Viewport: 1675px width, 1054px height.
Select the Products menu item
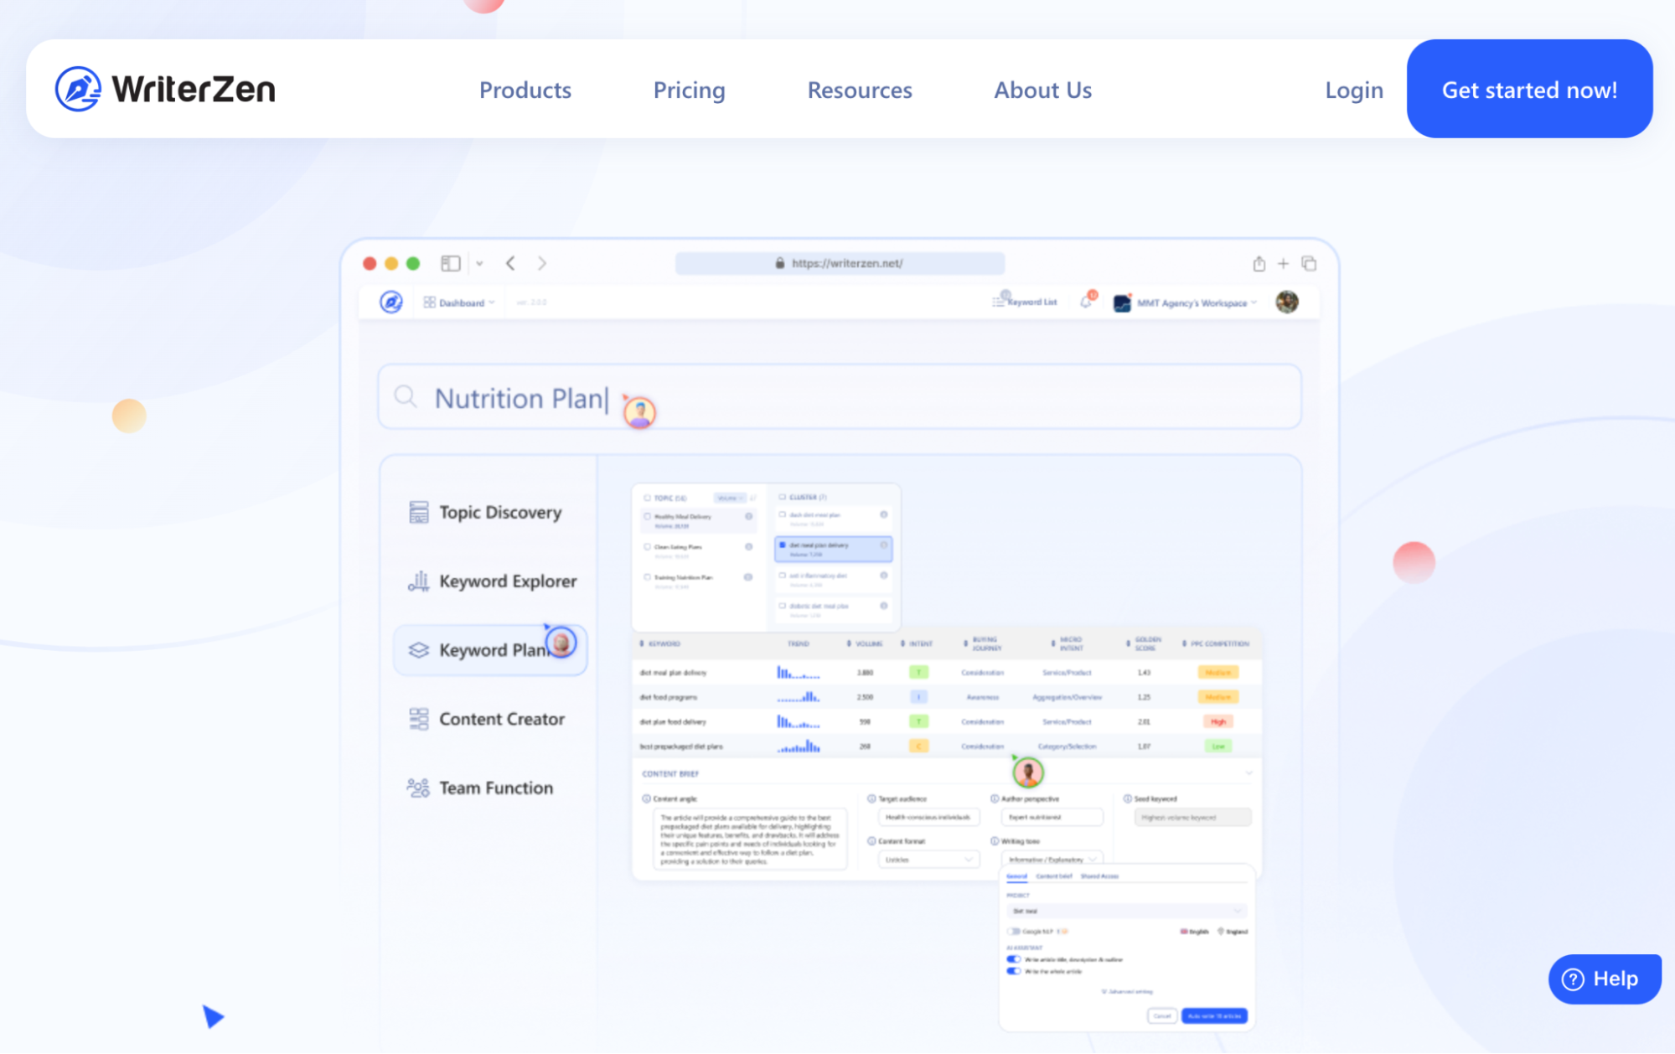coord(525,89)
